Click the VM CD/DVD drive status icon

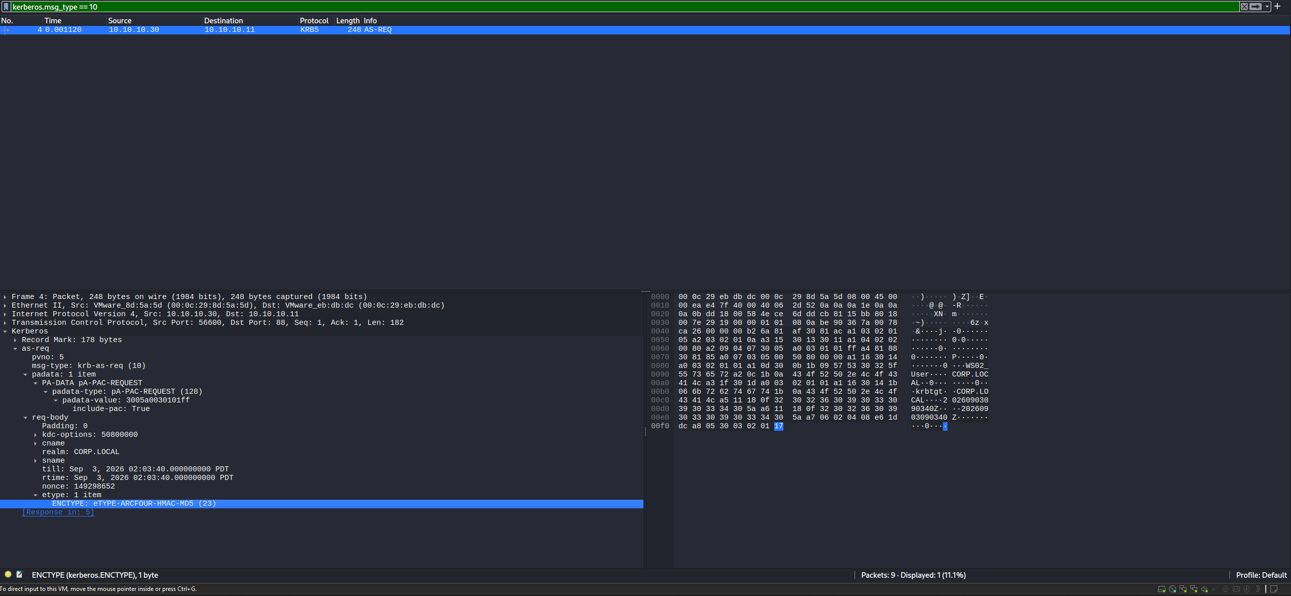click(1172, 589)
